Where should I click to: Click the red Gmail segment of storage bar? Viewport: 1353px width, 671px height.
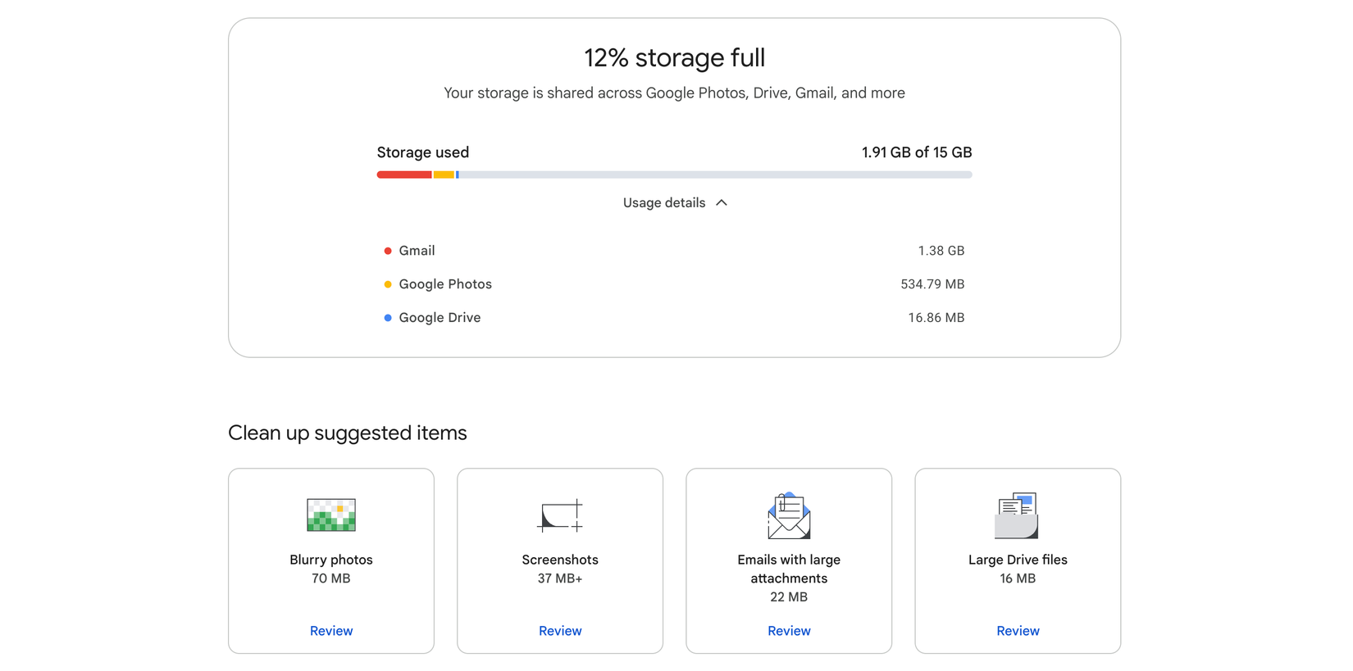click(x=404, y=175)
